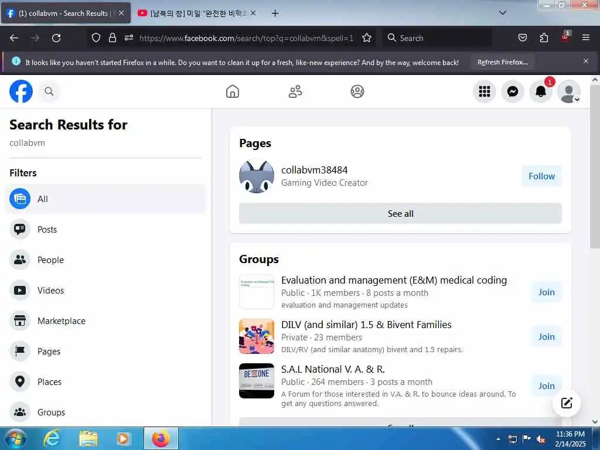Select the collabvm Search Results tab

(66, 13)
